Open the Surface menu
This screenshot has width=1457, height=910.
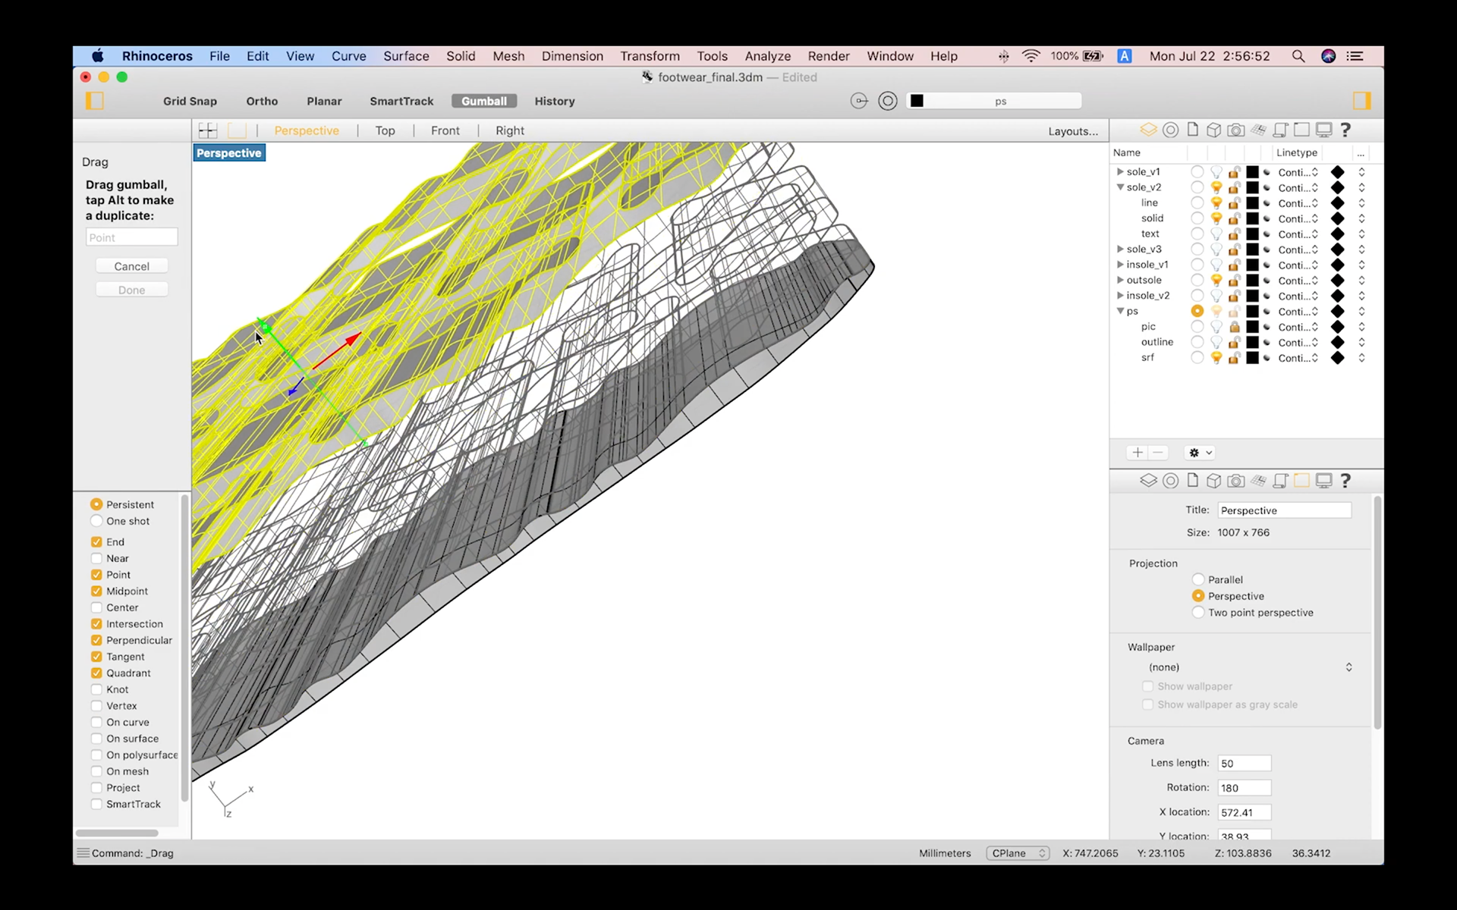click(x=406, y=56)
